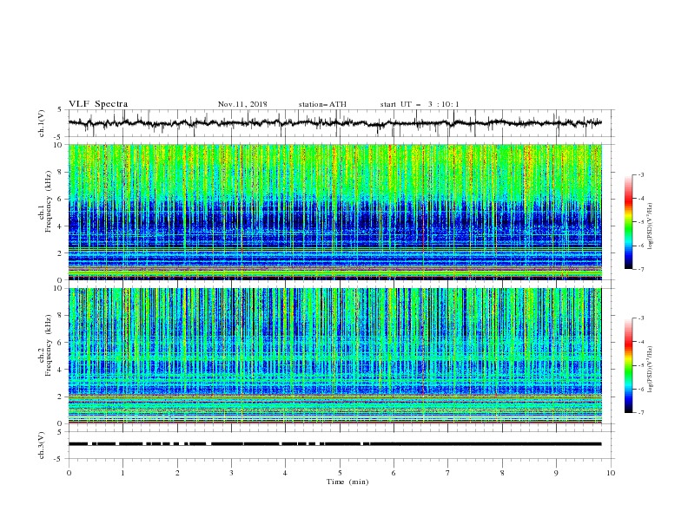Click time axis tick label "1"

pos(122,473)
